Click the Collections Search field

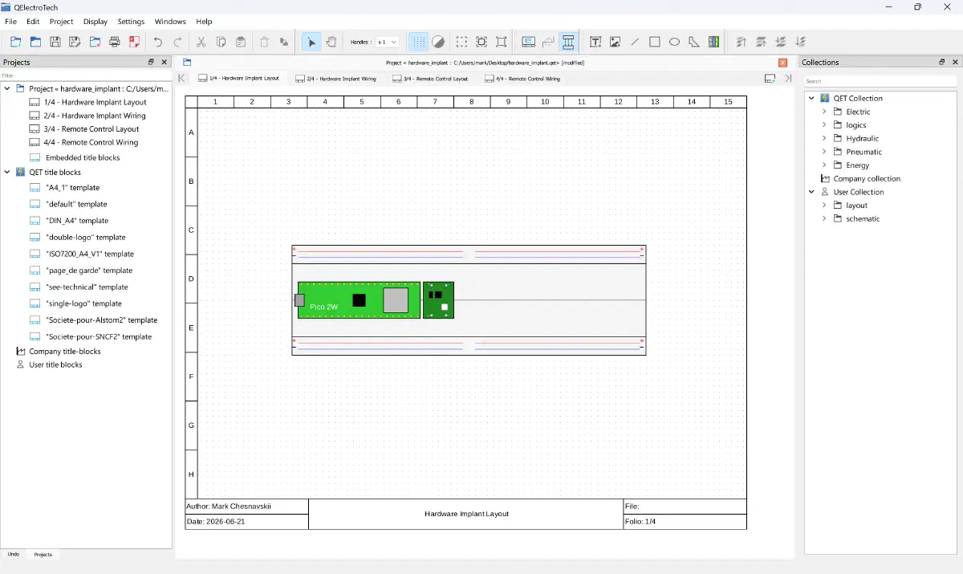[880, 81]
